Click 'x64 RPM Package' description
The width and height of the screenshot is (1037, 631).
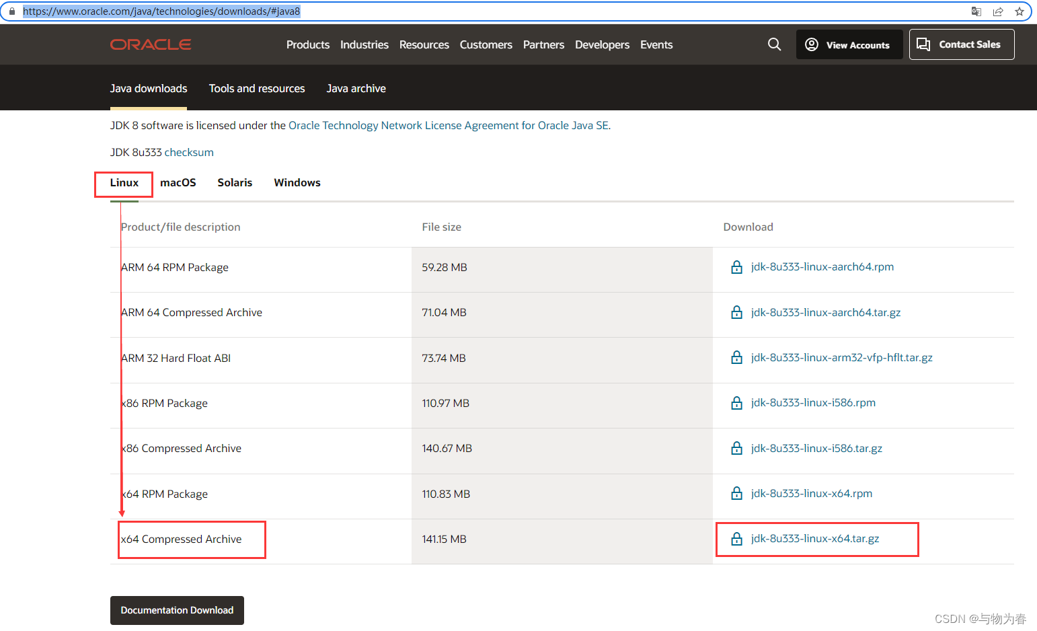(164, 494)
